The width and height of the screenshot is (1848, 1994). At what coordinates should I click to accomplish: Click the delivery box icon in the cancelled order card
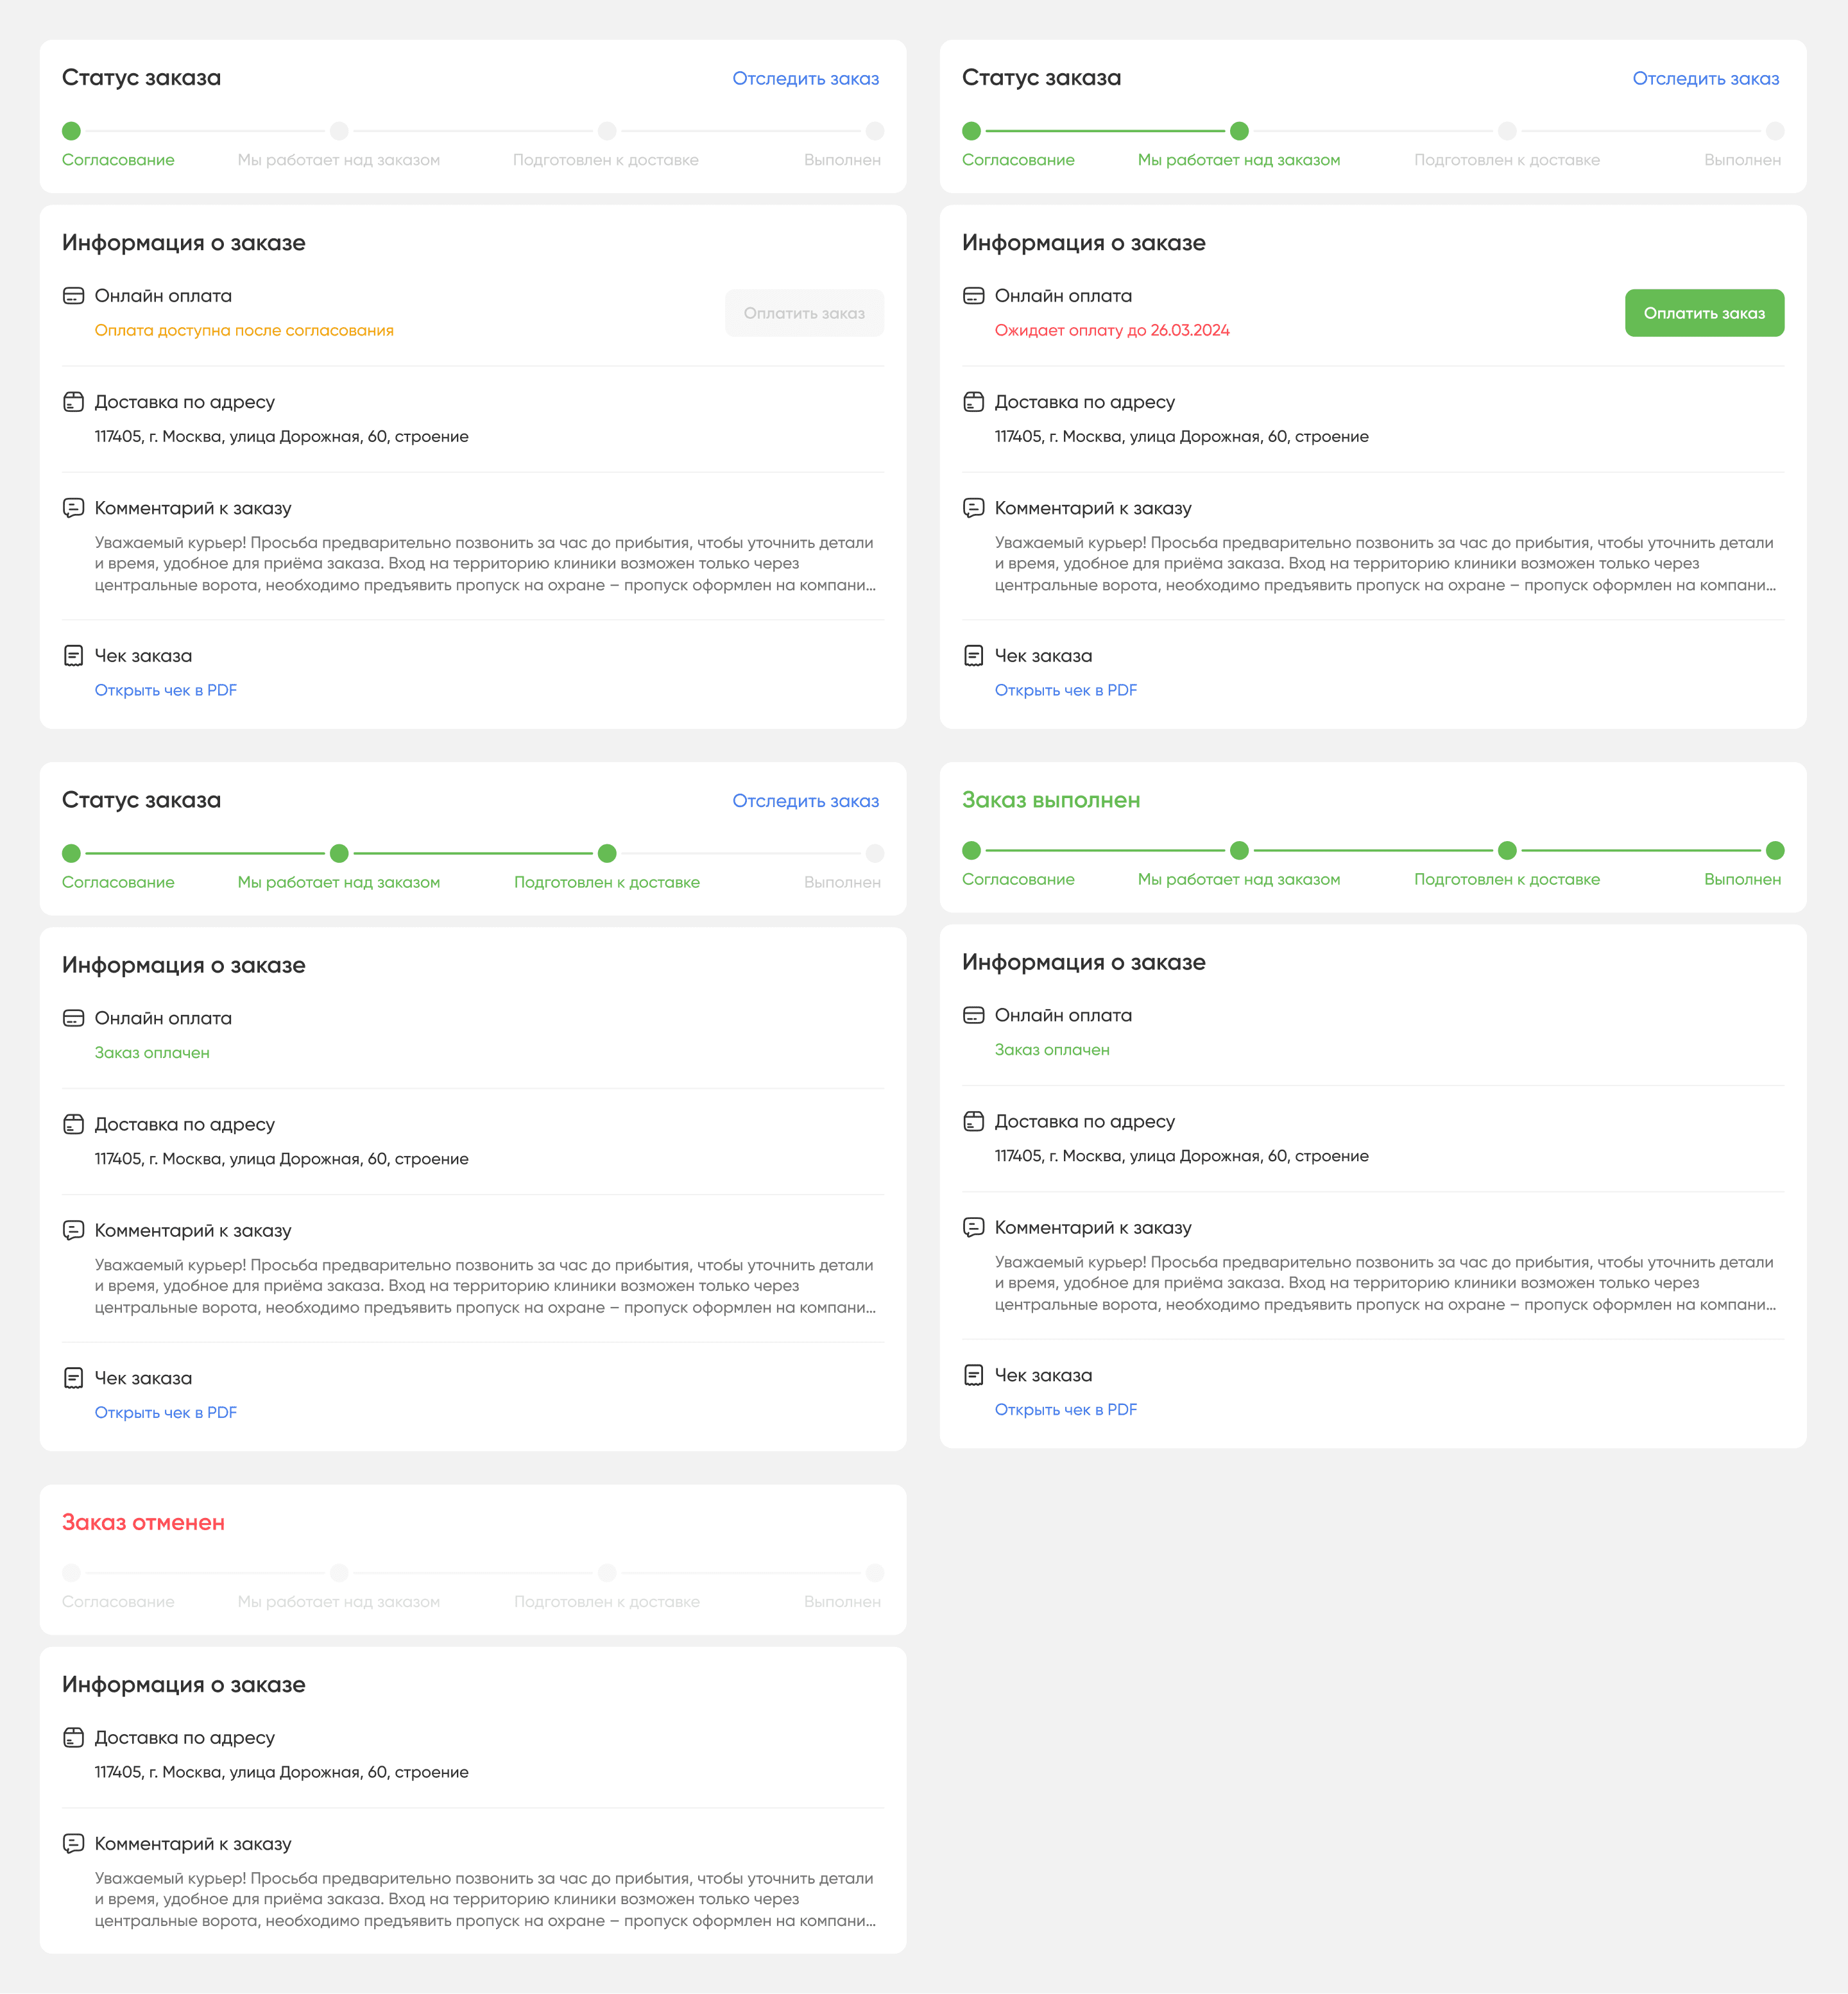(73, 1737)
